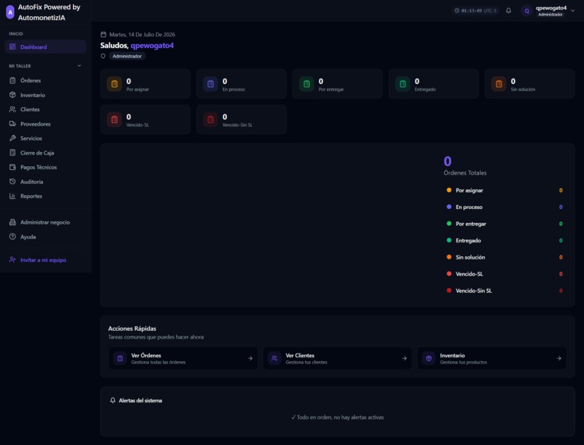Open Órdenes from the sidebar
The height and width of the screenshot is (445, 584).
[46, 81]
